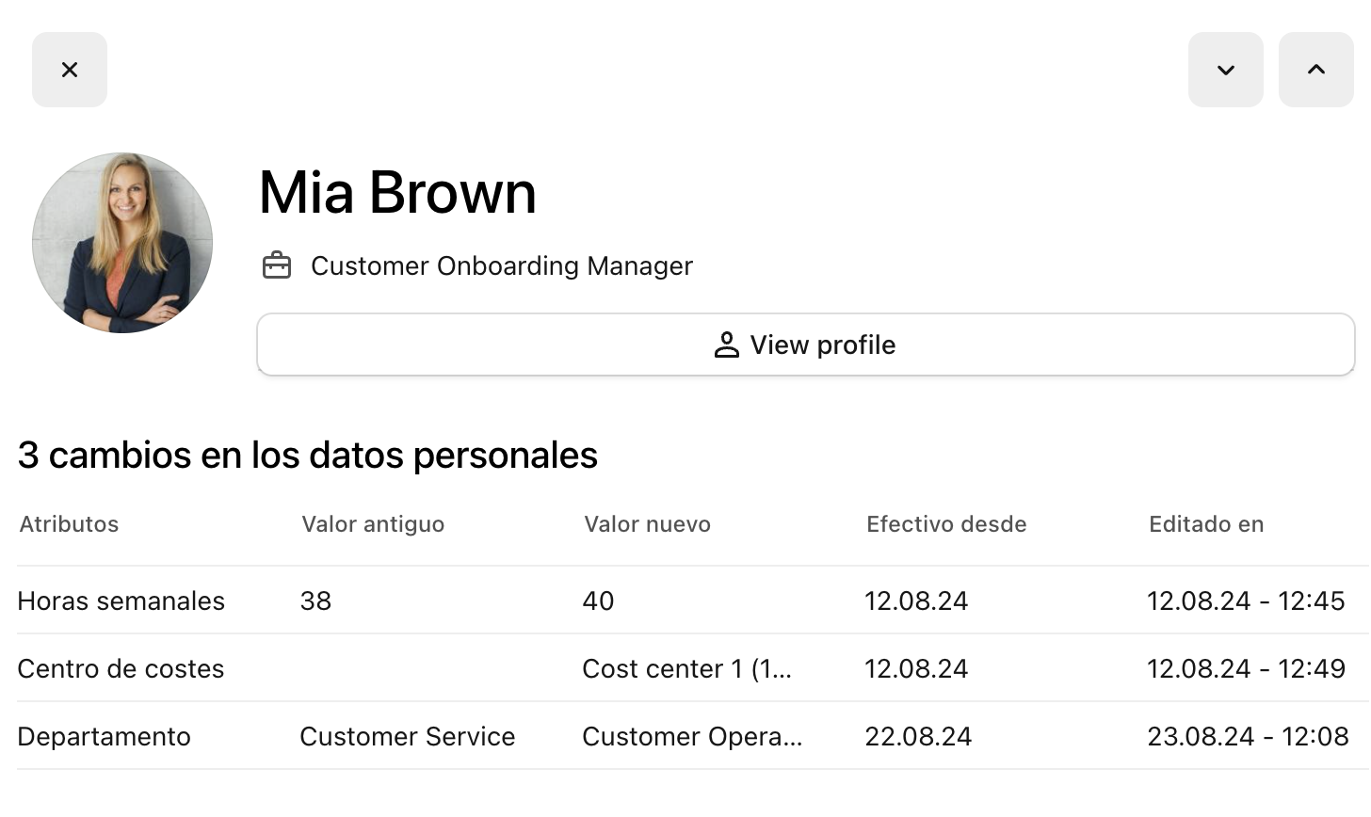Image resolution: width=1371 pixels, height=817 pixels.
Task: Close the employee details panel
Action: [x=70, y=70]
